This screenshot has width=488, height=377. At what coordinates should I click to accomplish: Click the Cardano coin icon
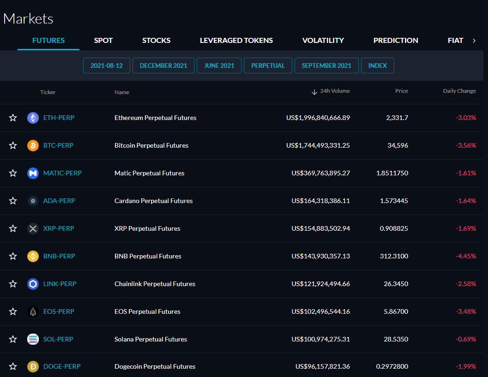tap(33, 201)
